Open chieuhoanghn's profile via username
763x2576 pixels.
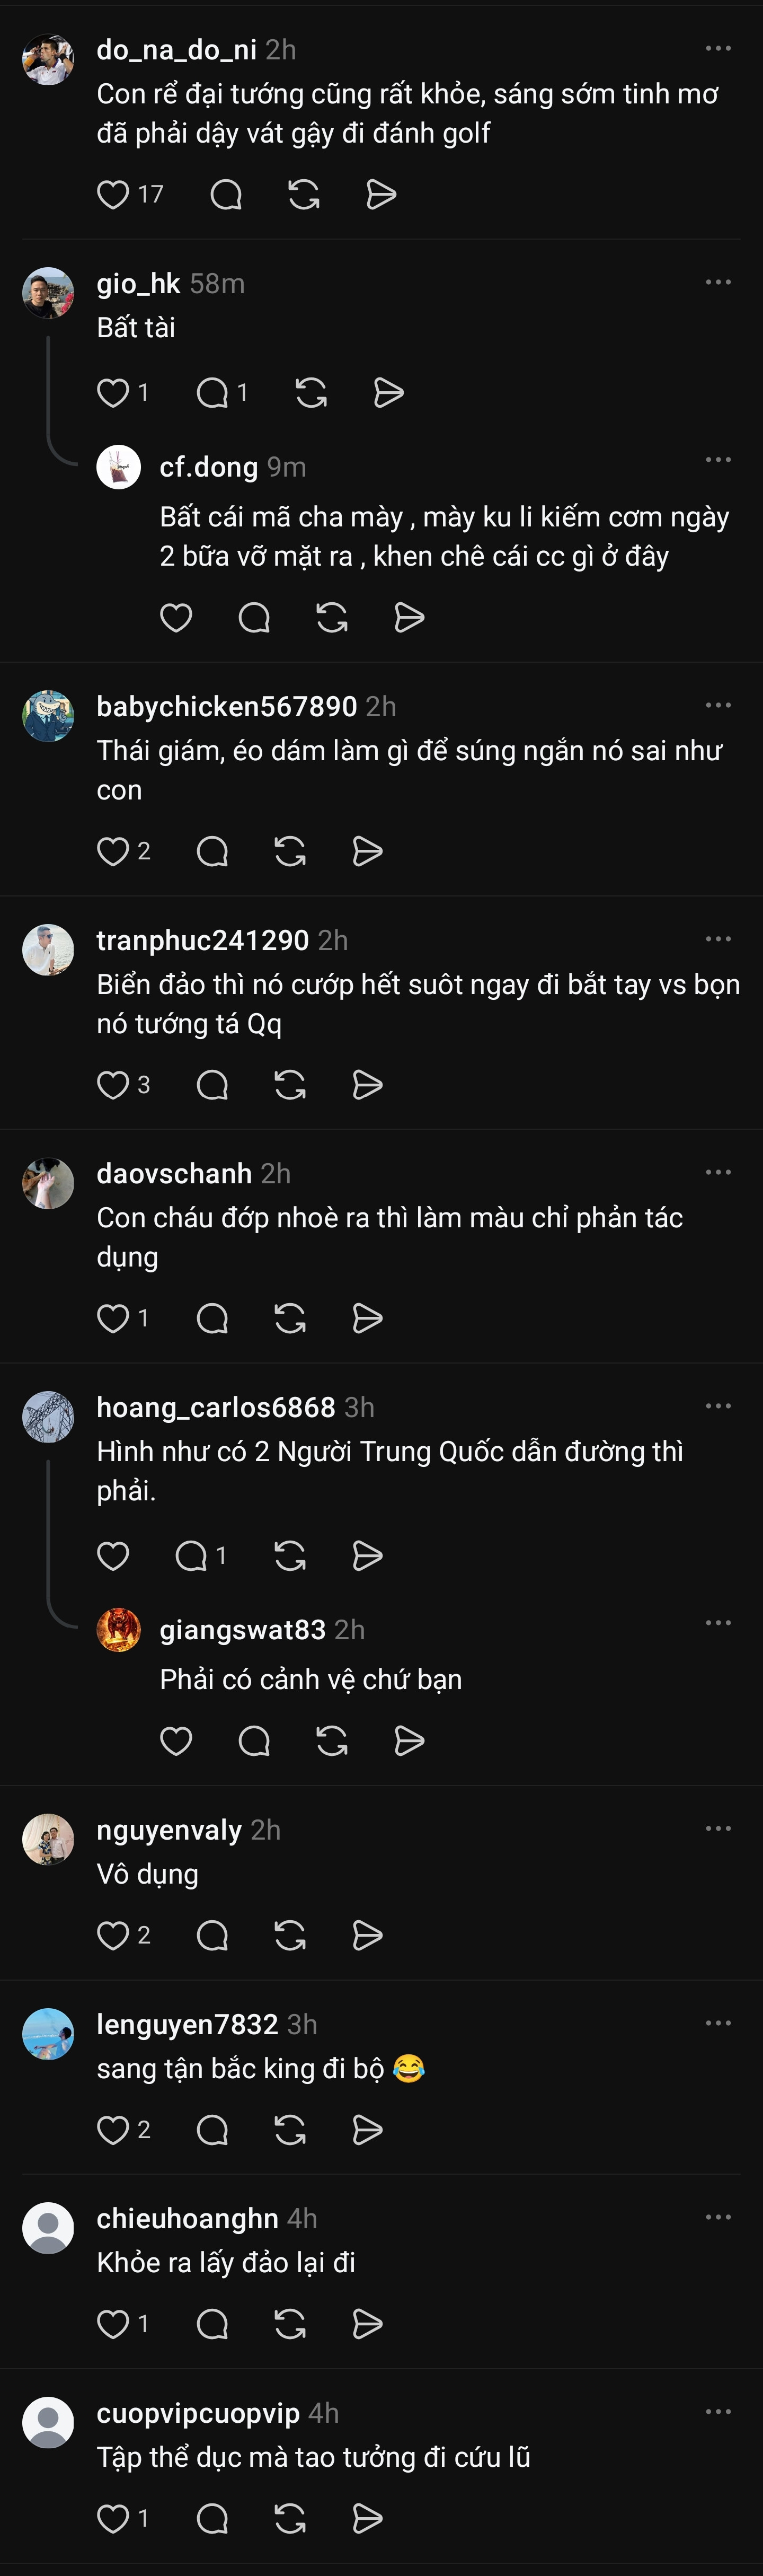click(187, 2218)
